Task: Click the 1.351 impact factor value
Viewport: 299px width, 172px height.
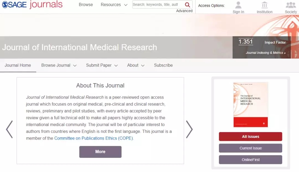Action: tap(246, 42)
